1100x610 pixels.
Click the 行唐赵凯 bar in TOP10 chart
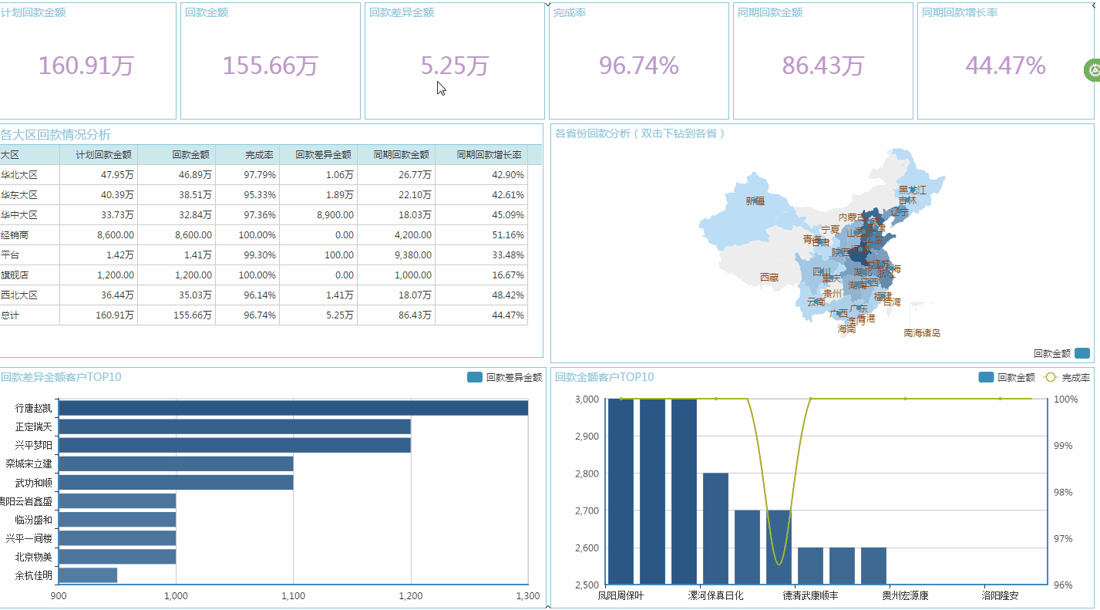click(x=293, y=408)
